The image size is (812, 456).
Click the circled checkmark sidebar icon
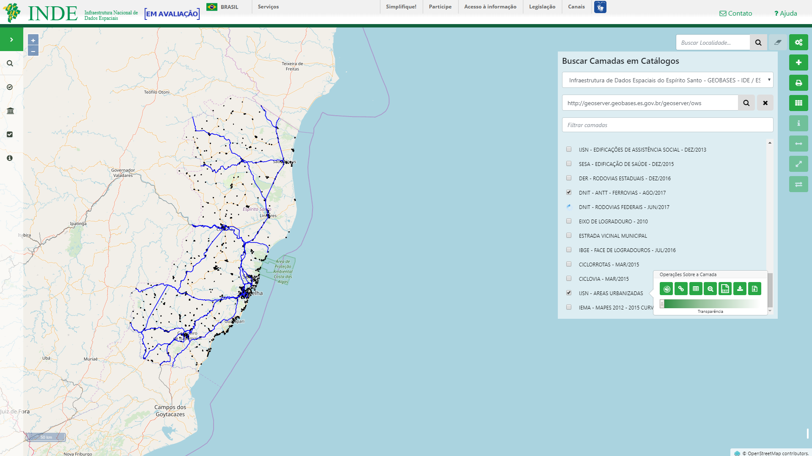click(x=10, y=87)
